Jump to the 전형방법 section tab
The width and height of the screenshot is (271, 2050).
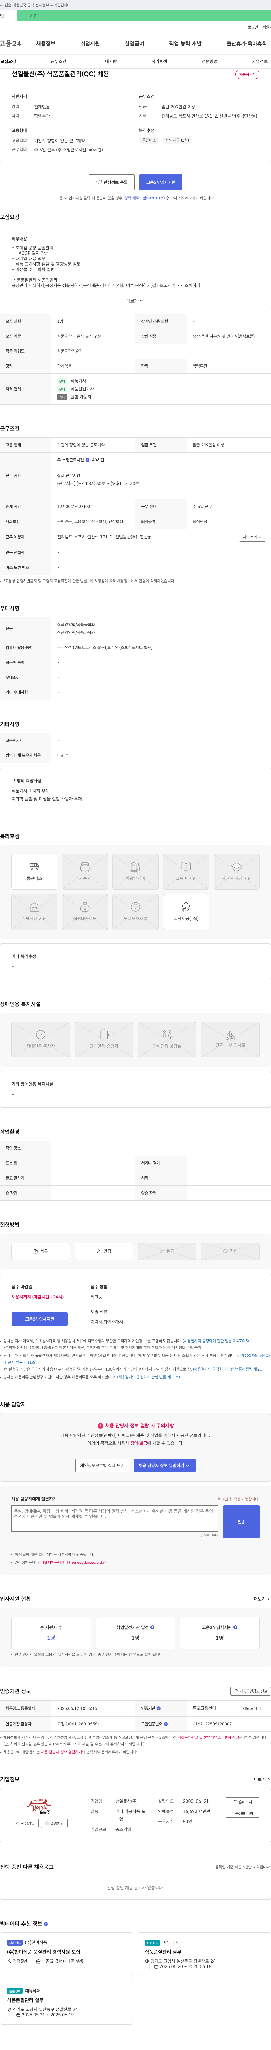point(209,61)
